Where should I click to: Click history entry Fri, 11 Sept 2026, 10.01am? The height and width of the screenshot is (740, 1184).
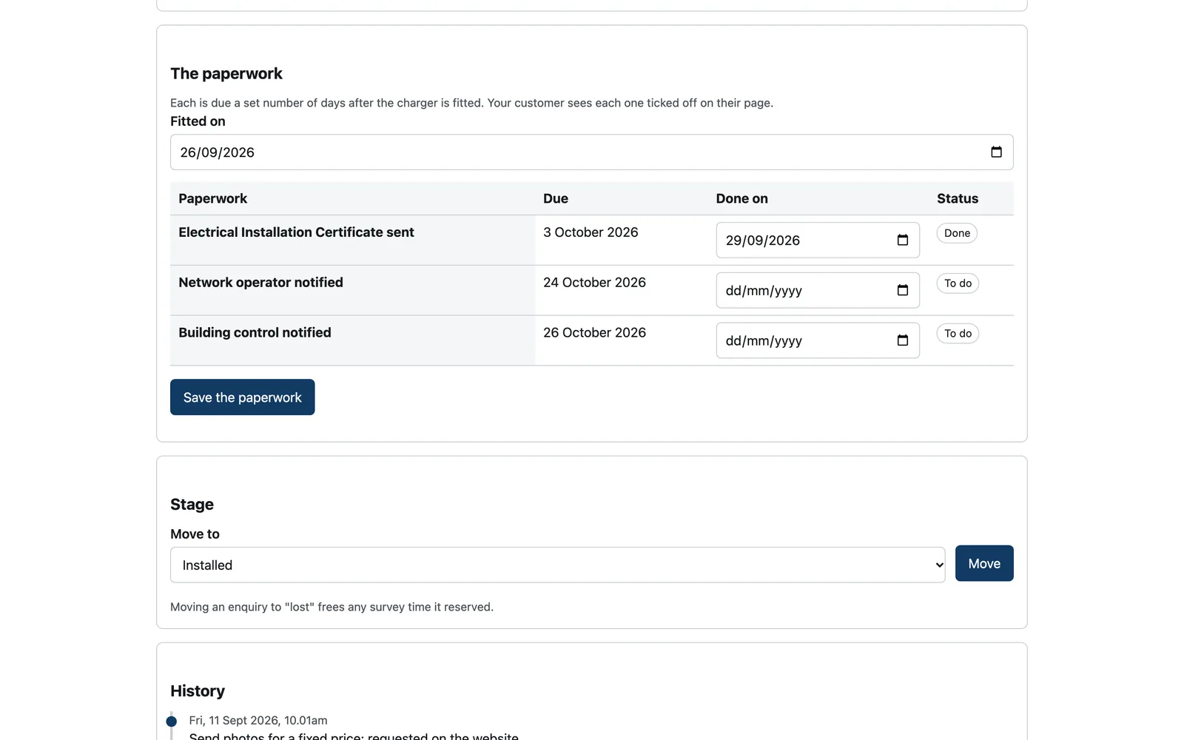(x=258, y=721)
